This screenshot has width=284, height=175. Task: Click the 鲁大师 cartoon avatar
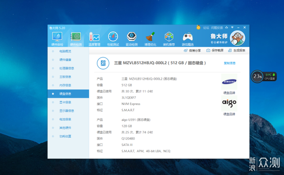[237, 38]
